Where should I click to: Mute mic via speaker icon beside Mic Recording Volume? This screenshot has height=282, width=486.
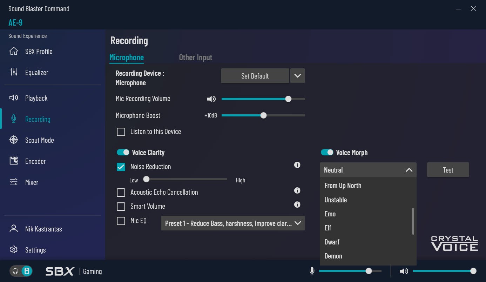click(211, 99)
